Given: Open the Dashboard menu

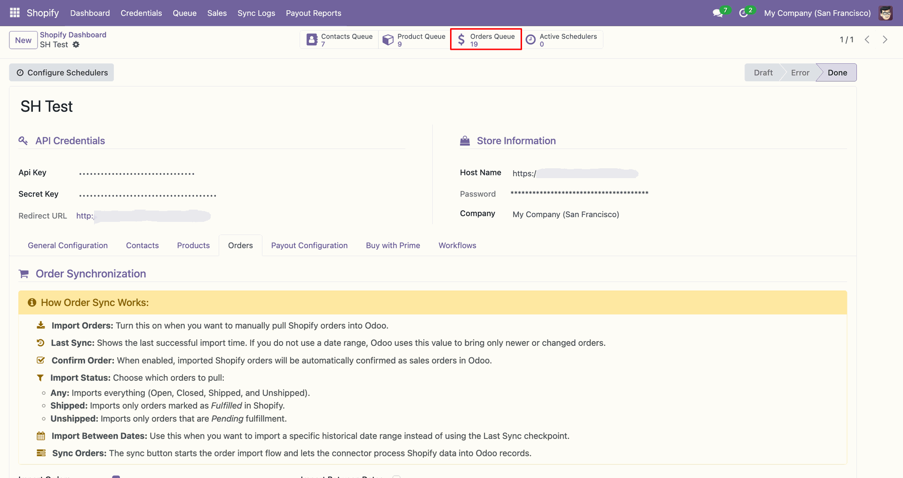Looking at the screenshot, I should pos(90,13).
